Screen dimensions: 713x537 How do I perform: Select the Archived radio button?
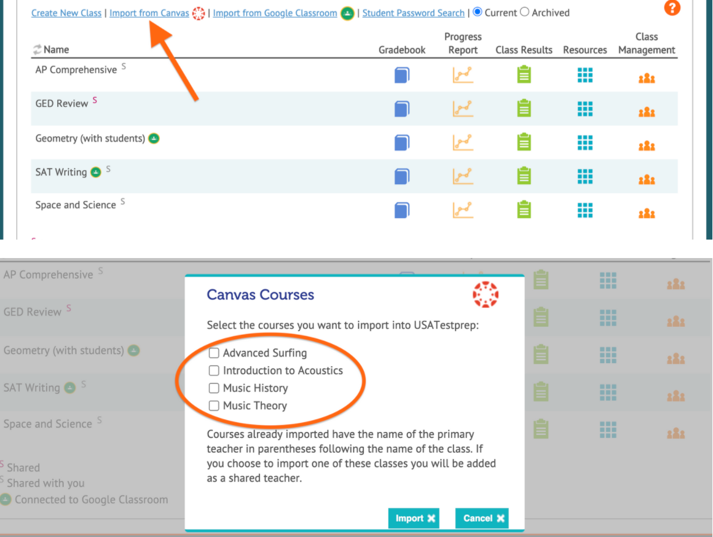click(x=525, y=12)
